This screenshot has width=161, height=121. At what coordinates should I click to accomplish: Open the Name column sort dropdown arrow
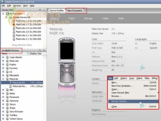click(28, 53)
